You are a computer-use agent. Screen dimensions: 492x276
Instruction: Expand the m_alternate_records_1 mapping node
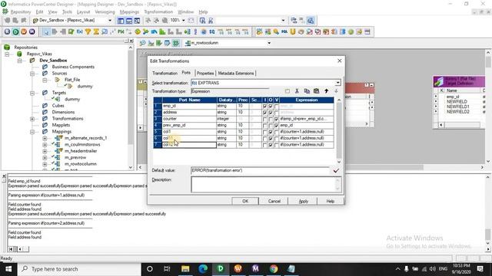click(45, 138)
